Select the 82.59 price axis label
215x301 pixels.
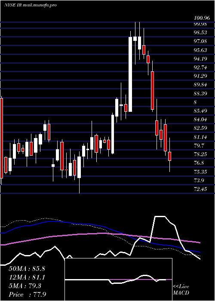coord(201,128)
